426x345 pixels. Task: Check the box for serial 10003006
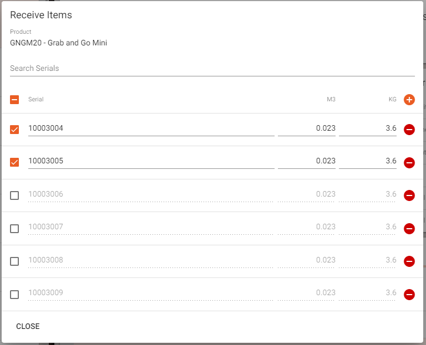tap(14, 195)
